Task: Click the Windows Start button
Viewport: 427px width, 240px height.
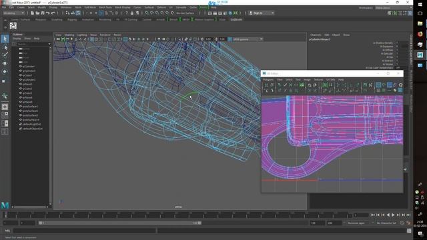Action: [420, 4]
